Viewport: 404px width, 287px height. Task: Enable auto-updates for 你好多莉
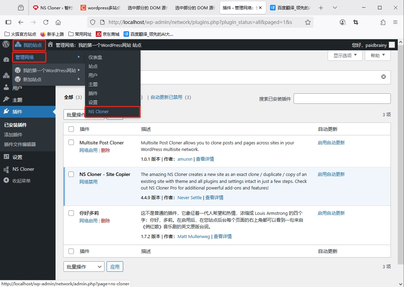pos(331,213)
